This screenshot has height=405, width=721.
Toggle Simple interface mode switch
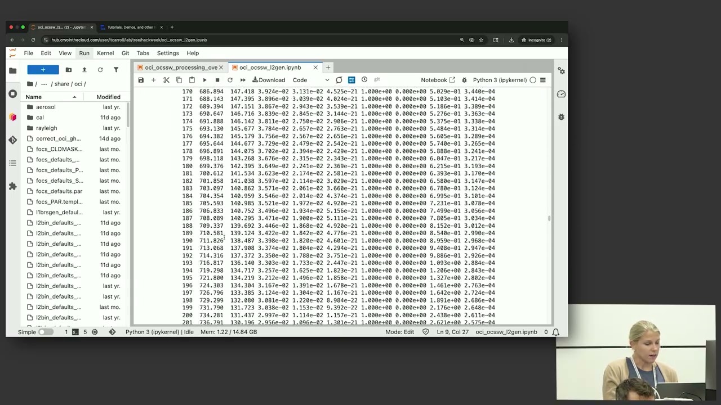[46, 332]
